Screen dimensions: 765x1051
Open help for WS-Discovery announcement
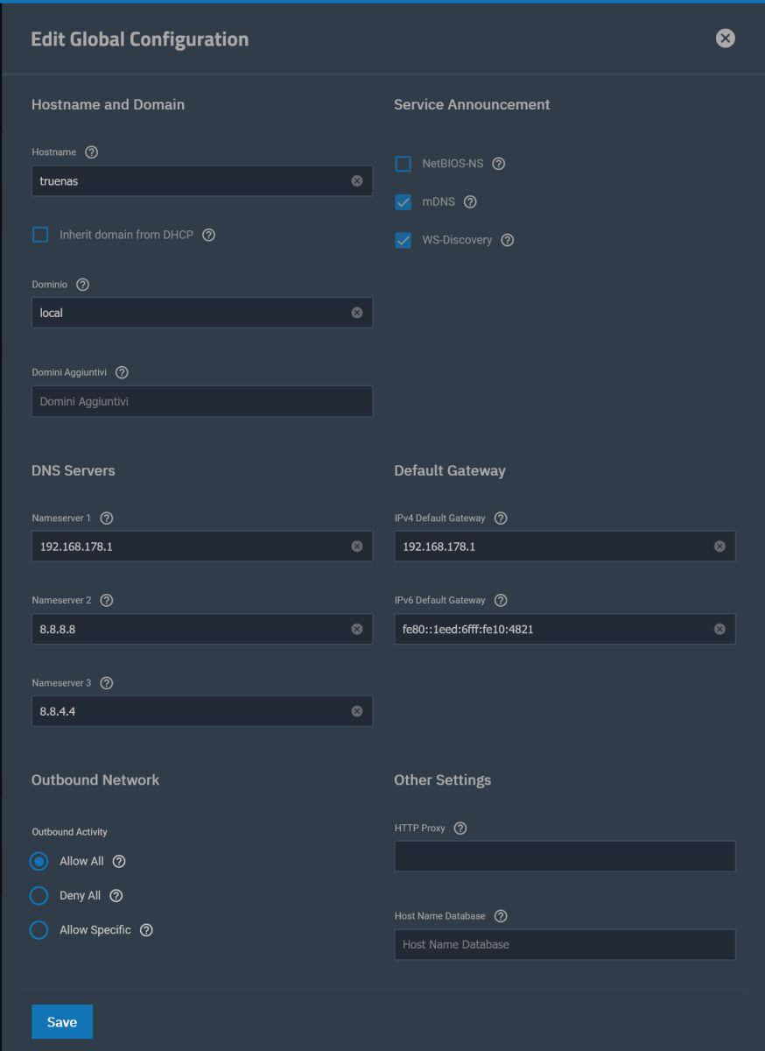(508, 240)
